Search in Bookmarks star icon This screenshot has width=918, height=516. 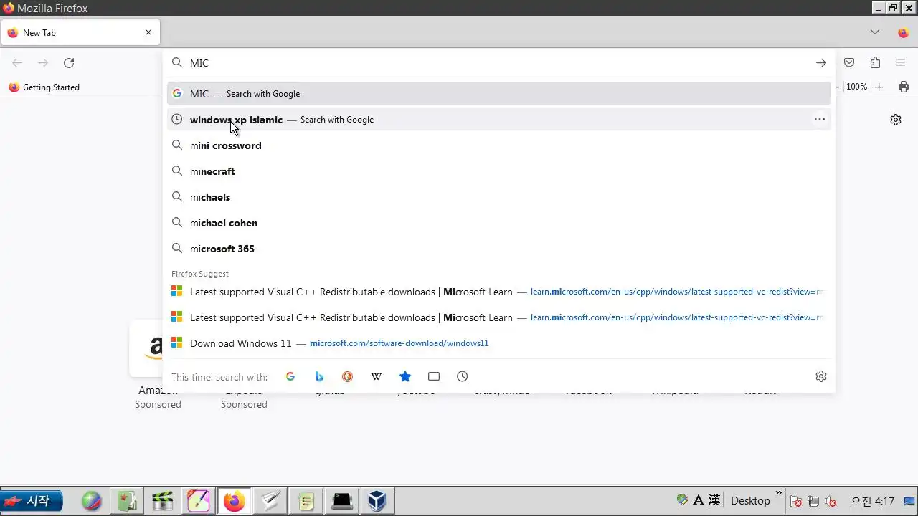(405, 376)
